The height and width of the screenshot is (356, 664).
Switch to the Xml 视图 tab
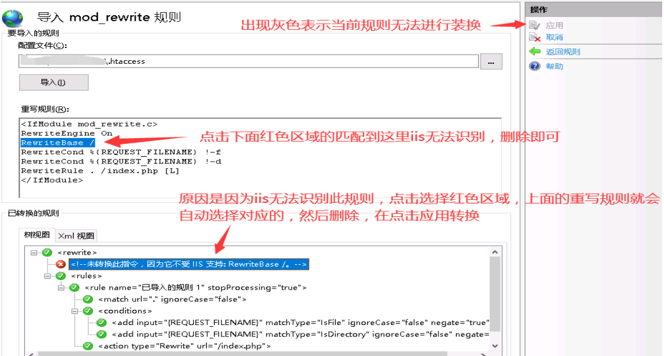(x=76, y=236)
